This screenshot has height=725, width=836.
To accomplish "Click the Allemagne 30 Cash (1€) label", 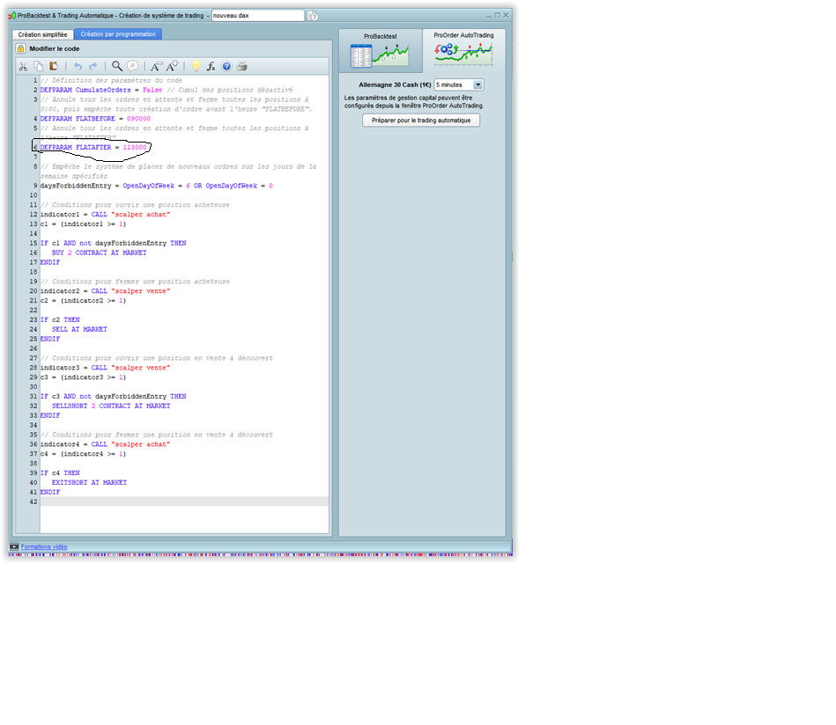I will [x=395, y=85].
